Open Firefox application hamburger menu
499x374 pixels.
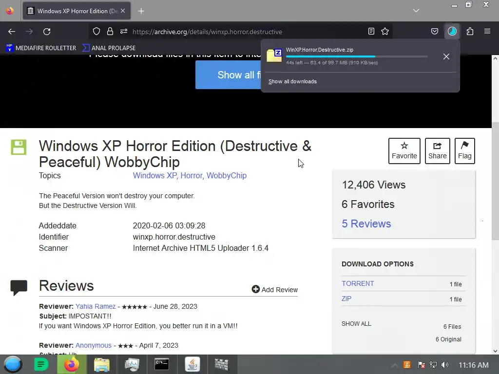[487, 31]
